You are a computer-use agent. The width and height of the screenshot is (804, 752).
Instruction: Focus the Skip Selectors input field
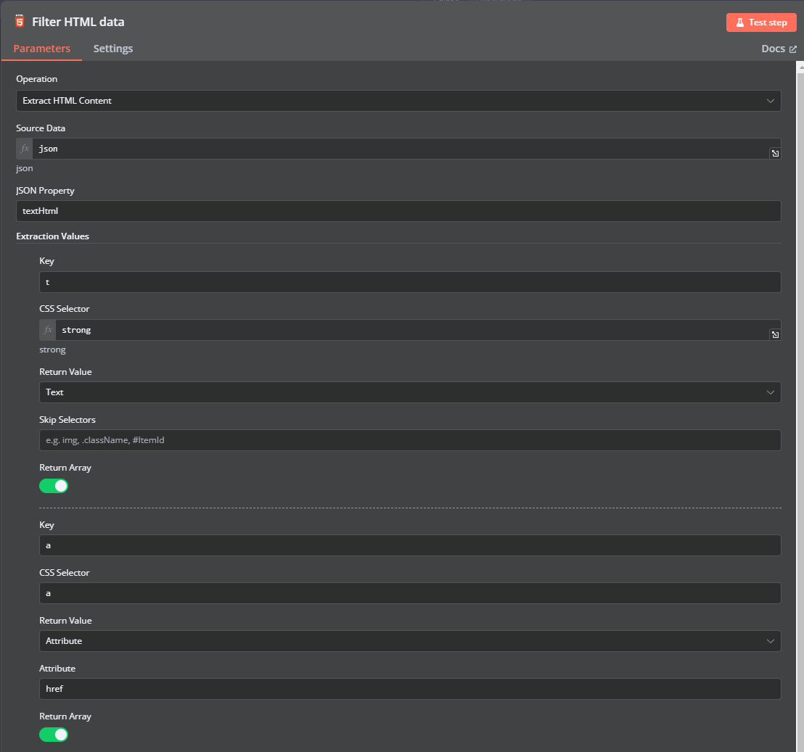[409, 440]
